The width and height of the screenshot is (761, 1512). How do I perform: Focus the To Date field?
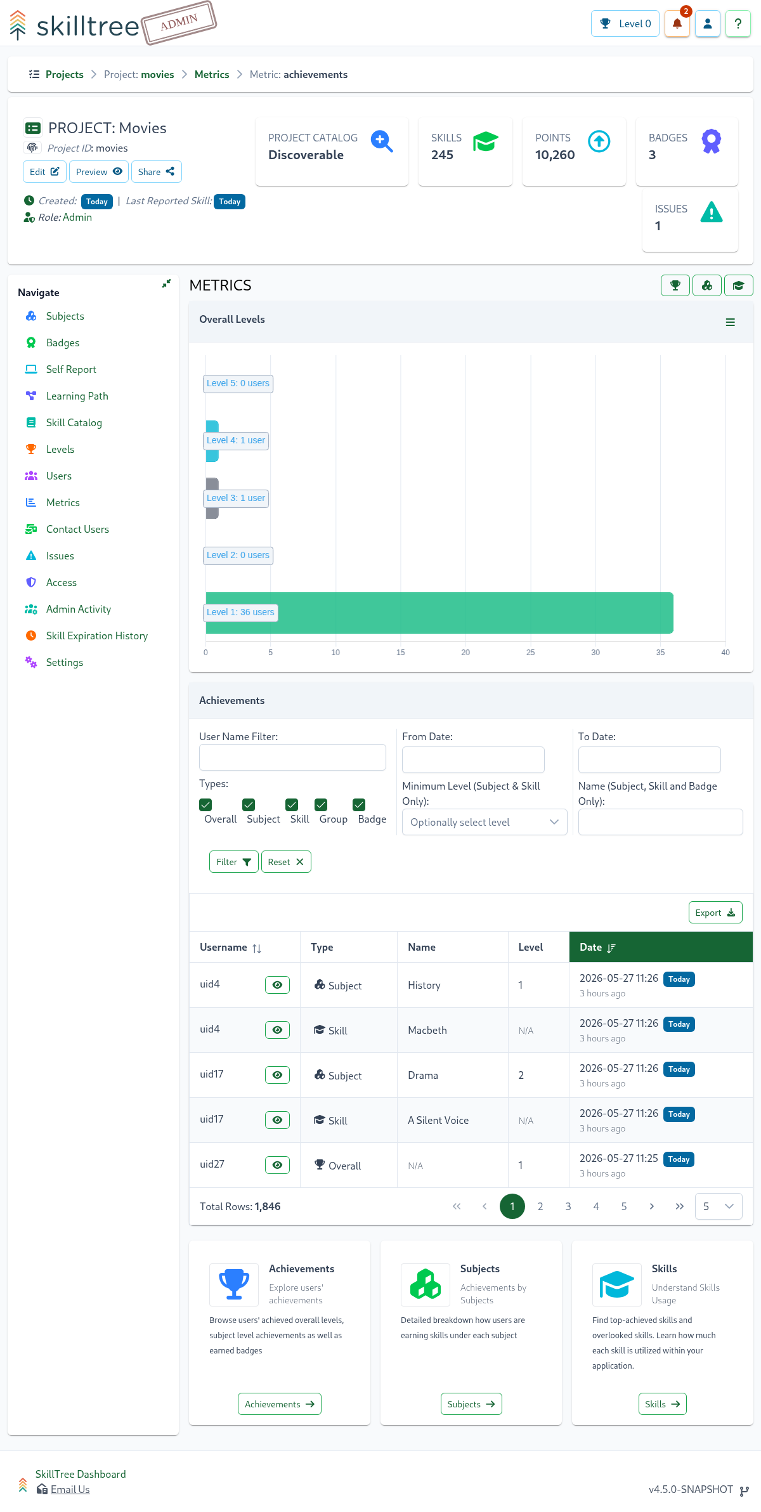coord(649,760)
